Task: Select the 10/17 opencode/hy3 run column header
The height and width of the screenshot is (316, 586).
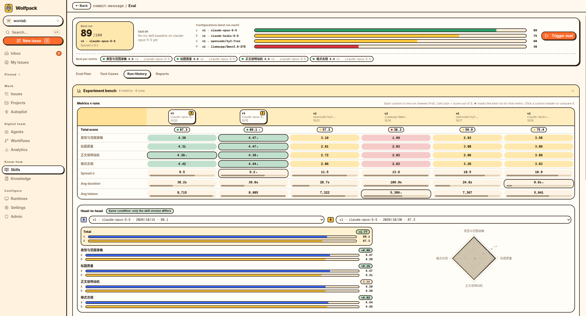Action: [x=467, y=117]
